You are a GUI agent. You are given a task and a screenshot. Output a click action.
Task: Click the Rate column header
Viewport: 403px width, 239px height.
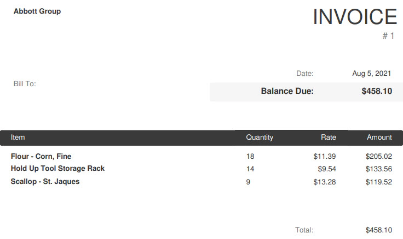pos(329,138)
